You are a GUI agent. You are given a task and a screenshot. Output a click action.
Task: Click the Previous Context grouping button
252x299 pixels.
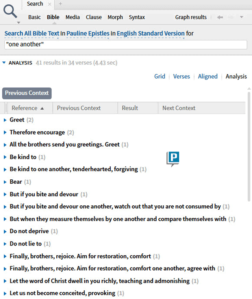coord(27,93)
